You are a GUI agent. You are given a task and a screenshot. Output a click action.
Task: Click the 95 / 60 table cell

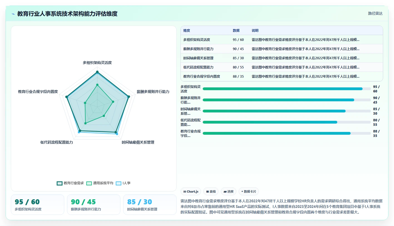tap(238, 40)
